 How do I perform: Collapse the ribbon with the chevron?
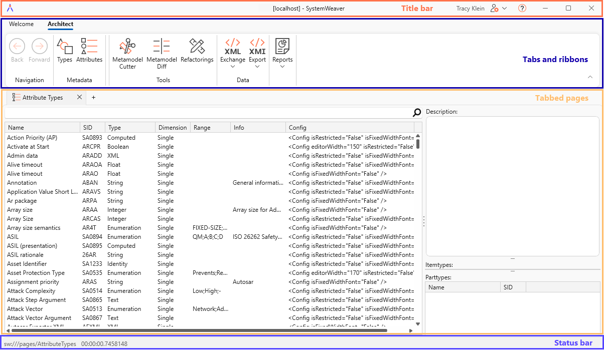(x=590, y=77)
